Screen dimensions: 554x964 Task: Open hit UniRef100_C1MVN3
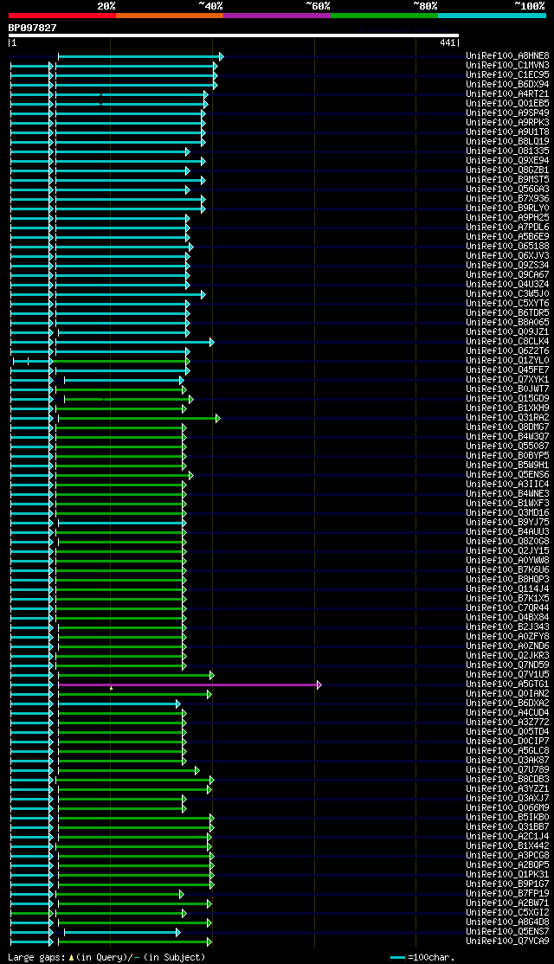(x=508, y=65)
